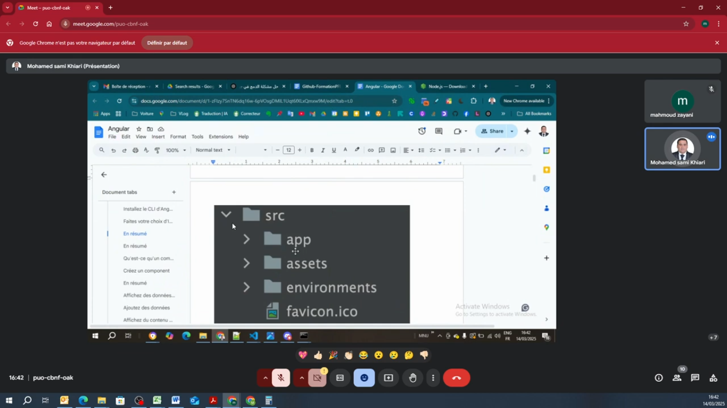
Task: Open Microsoft Word from the taskbar
Action: click(176, 401)
